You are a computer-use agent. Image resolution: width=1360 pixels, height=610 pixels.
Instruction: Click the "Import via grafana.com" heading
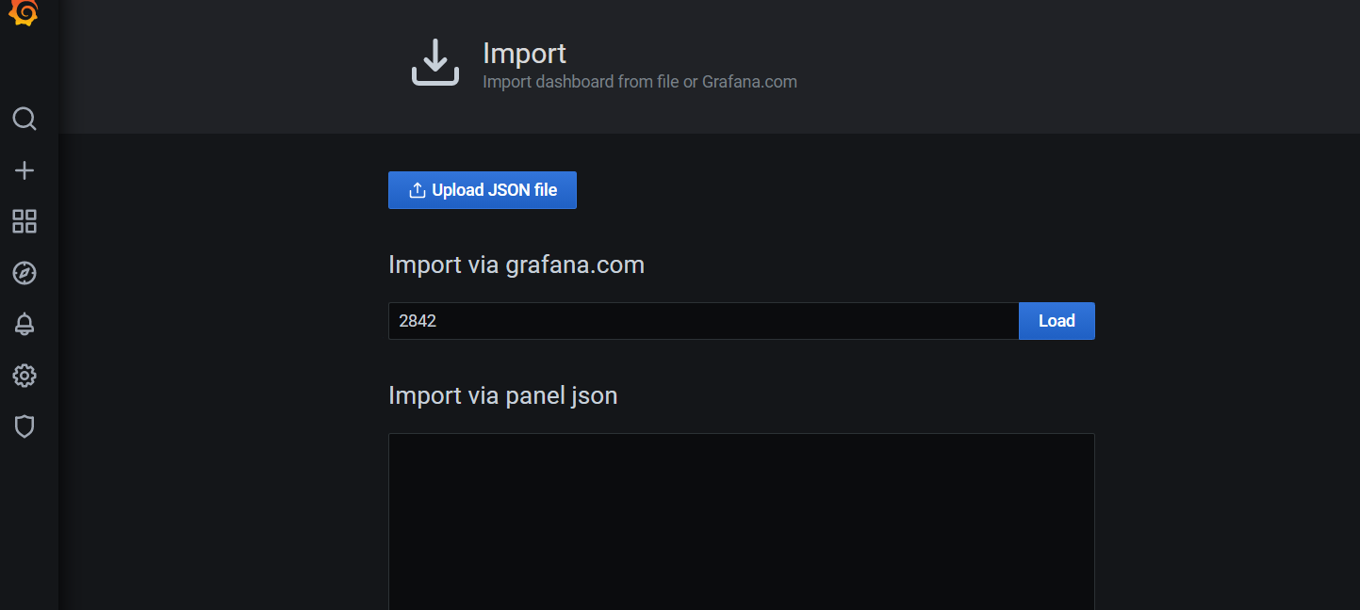[516, 265]
